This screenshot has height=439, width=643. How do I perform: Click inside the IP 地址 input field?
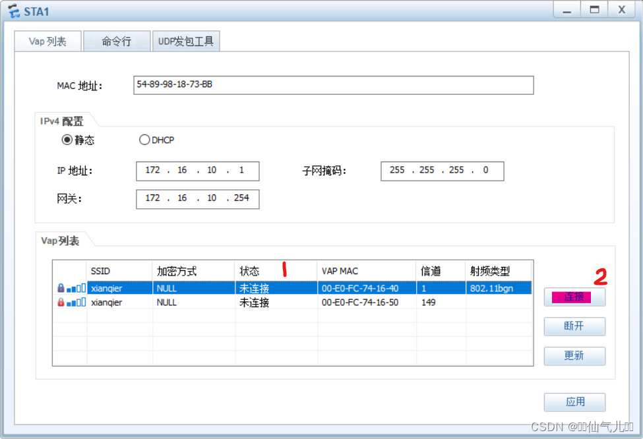click(197, 171)
